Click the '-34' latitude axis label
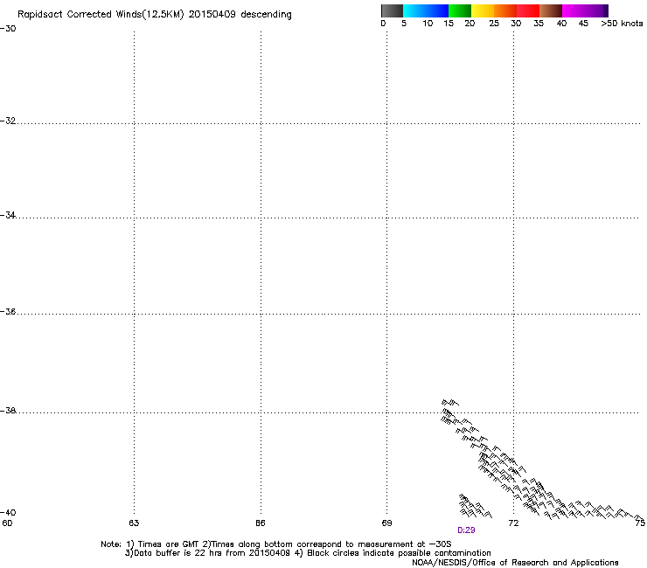647x568 pixels. pos(8,215)
